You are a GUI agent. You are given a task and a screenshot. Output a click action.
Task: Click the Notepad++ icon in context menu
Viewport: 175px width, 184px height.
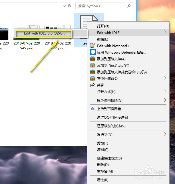pos(92,46)
